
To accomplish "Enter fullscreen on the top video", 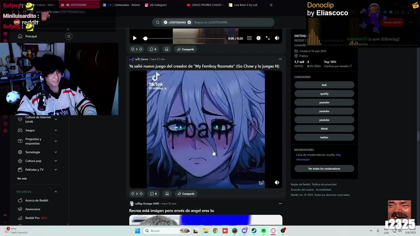I will 268,38.
